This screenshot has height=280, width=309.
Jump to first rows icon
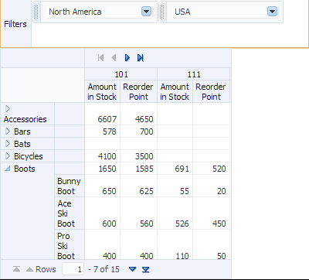pos(16,269)
